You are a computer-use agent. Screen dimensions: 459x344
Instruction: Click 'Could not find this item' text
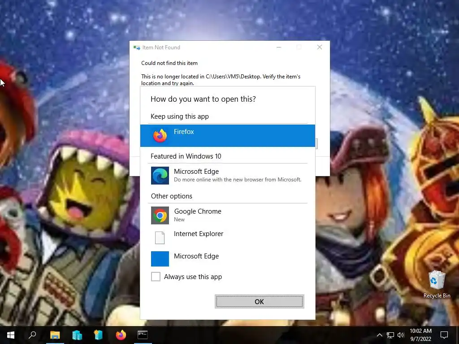click(169, 63)
